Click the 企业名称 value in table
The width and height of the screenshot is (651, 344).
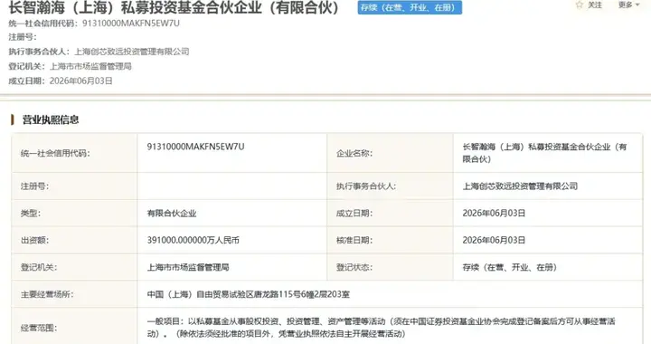tap(544, 153)
